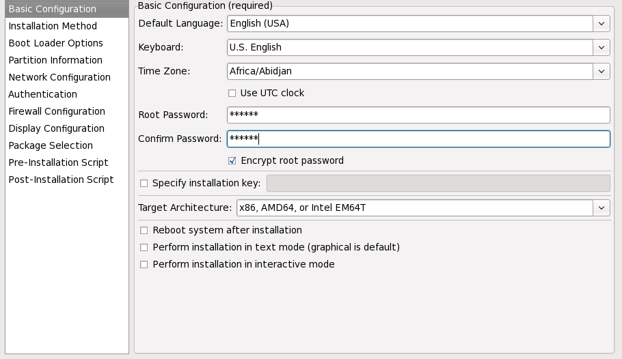622x359 pixels.
Task: Enable Reboot system after installation
Action: 144,230
